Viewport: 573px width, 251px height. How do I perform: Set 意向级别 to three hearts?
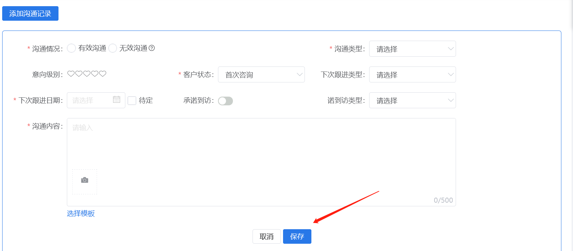tap(87, 74)
